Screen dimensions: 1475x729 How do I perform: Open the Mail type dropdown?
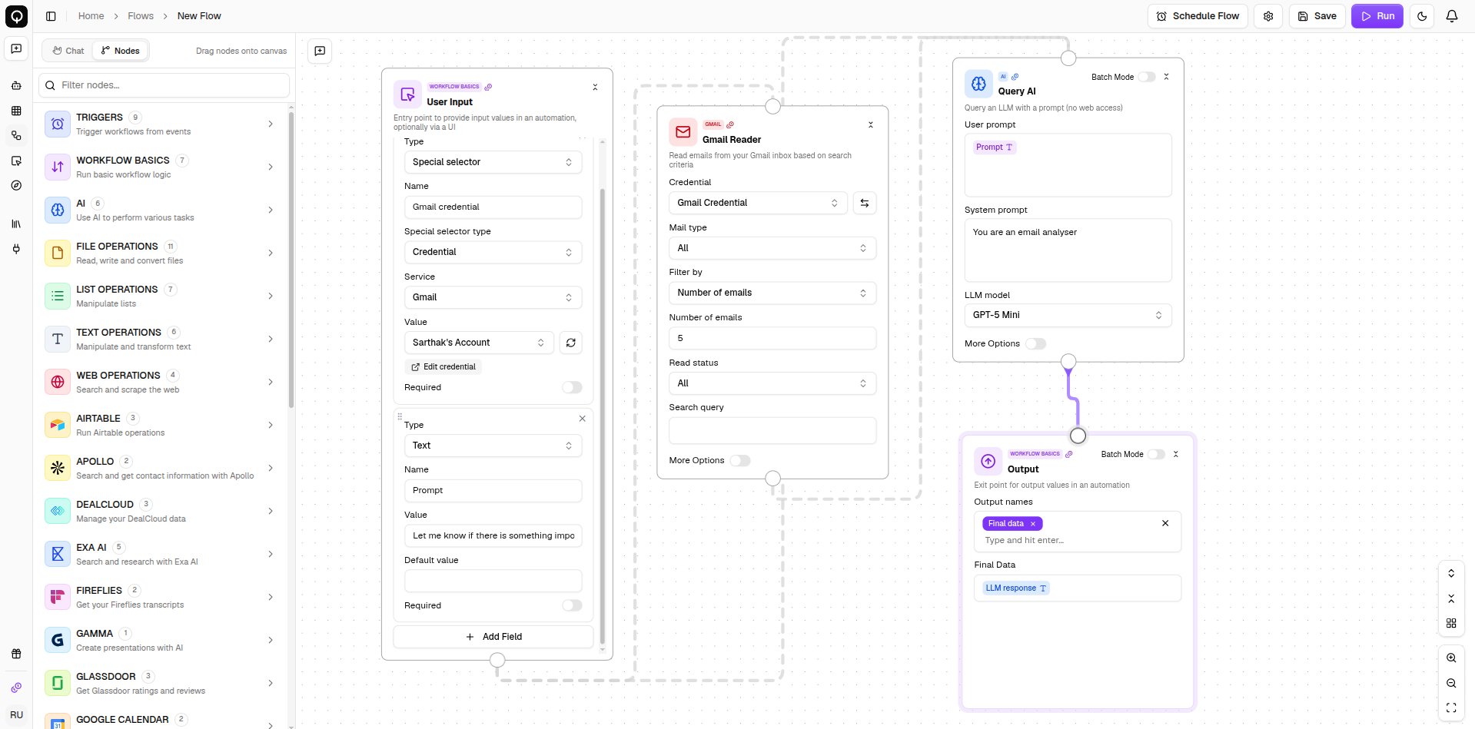click(x=772, y=248)
